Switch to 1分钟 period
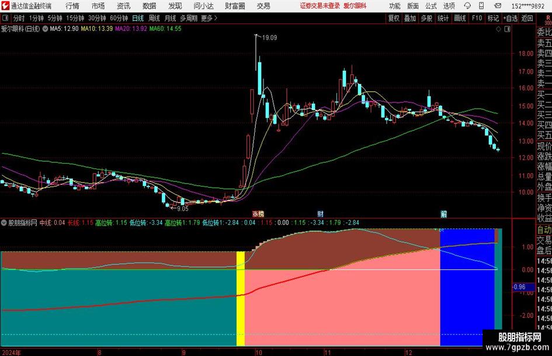This screenshot has width=552, height=356. pos(36,18)
